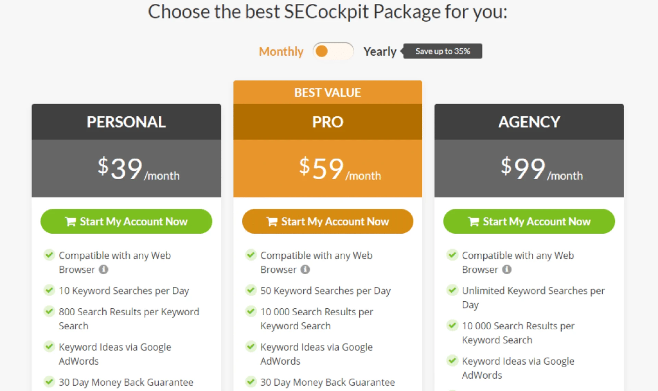
Task: Click the shopping cart icon in Pro's orange button
Action: (x=272, y=221)
